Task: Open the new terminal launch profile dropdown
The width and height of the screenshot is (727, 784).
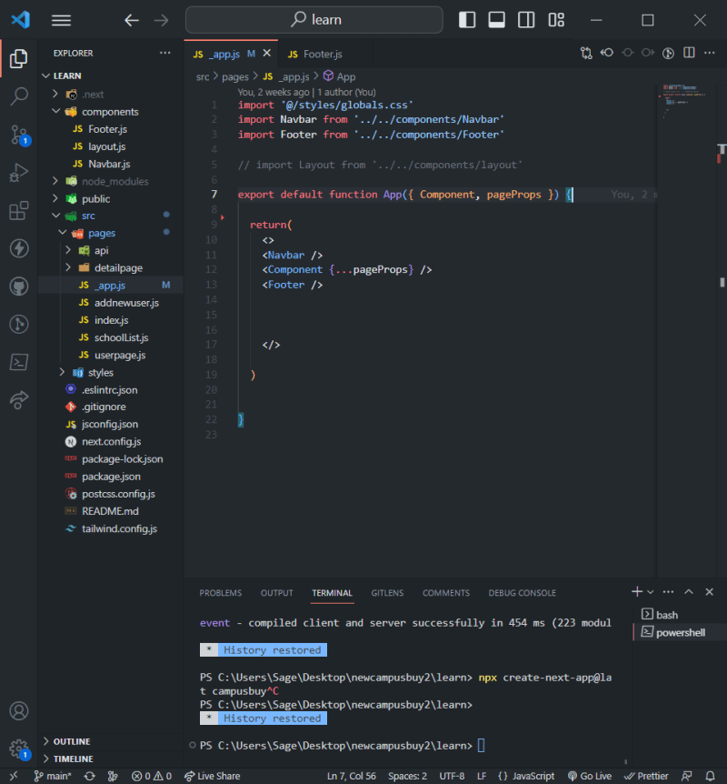Action: [650, 592]
